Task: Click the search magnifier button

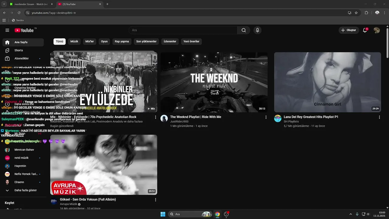Action: [244, 30]
